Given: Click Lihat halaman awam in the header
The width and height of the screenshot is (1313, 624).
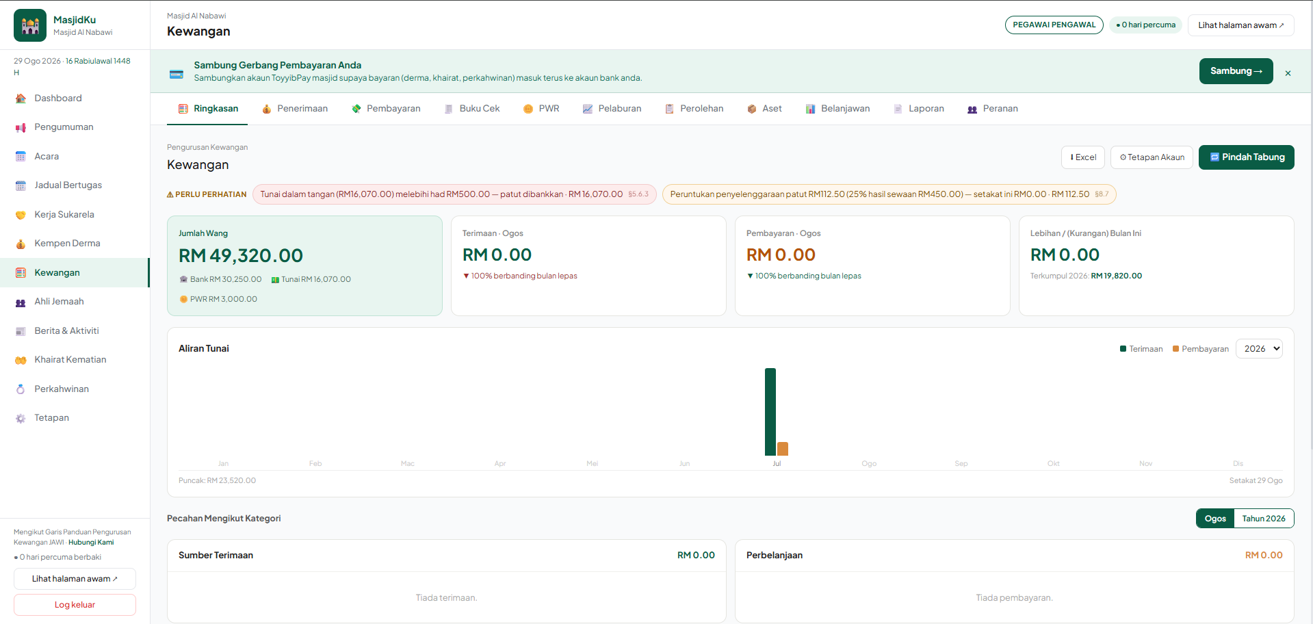Looking at the screenshot, I should click(x=1240, y=25).
